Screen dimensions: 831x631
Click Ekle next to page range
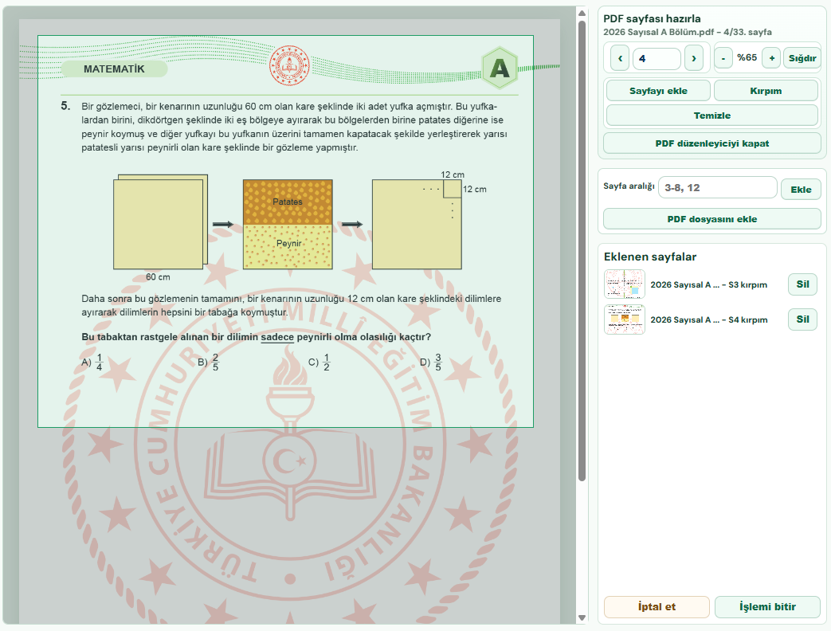pyautogui.click(x=801, y=189)
